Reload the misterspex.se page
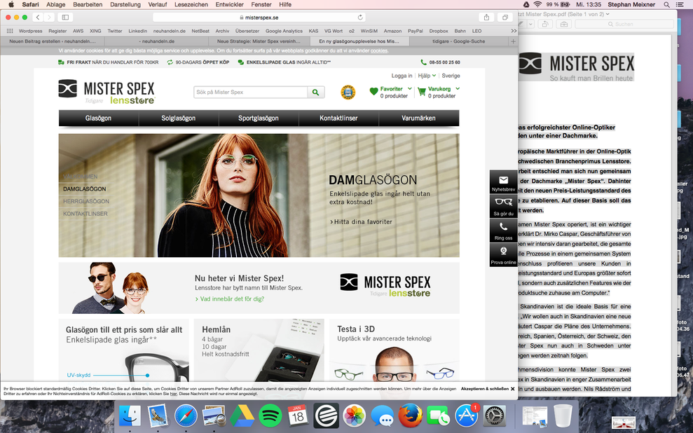Viewport: 693px width, 433px height. click(360, 18)
